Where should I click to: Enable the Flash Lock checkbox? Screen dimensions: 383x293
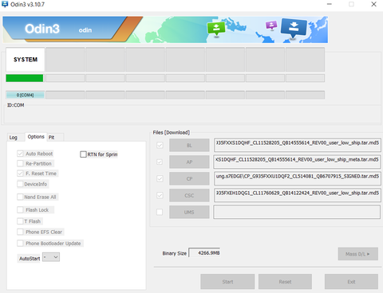tap(20, 209)
